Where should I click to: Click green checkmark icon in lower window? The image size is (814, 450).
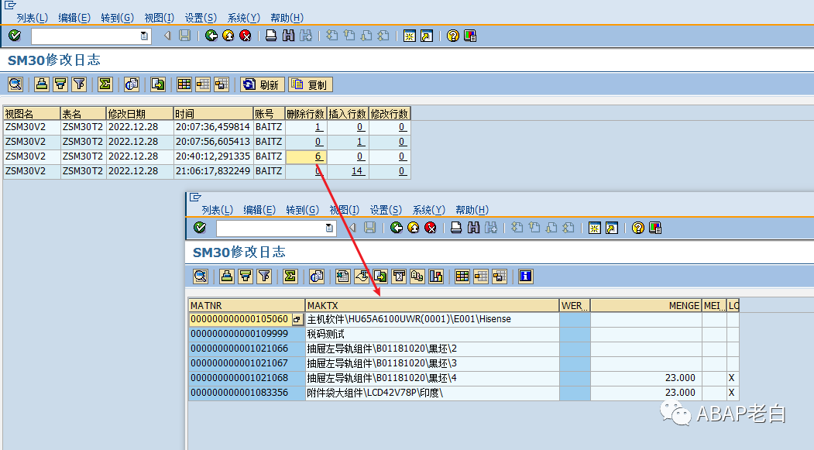(x=199, y=228)
